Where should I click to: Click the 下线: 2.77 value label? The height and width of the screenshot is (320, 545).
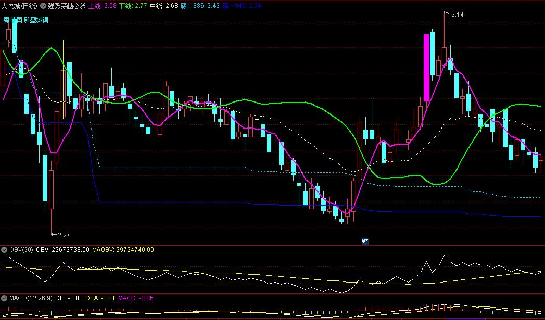133,6
